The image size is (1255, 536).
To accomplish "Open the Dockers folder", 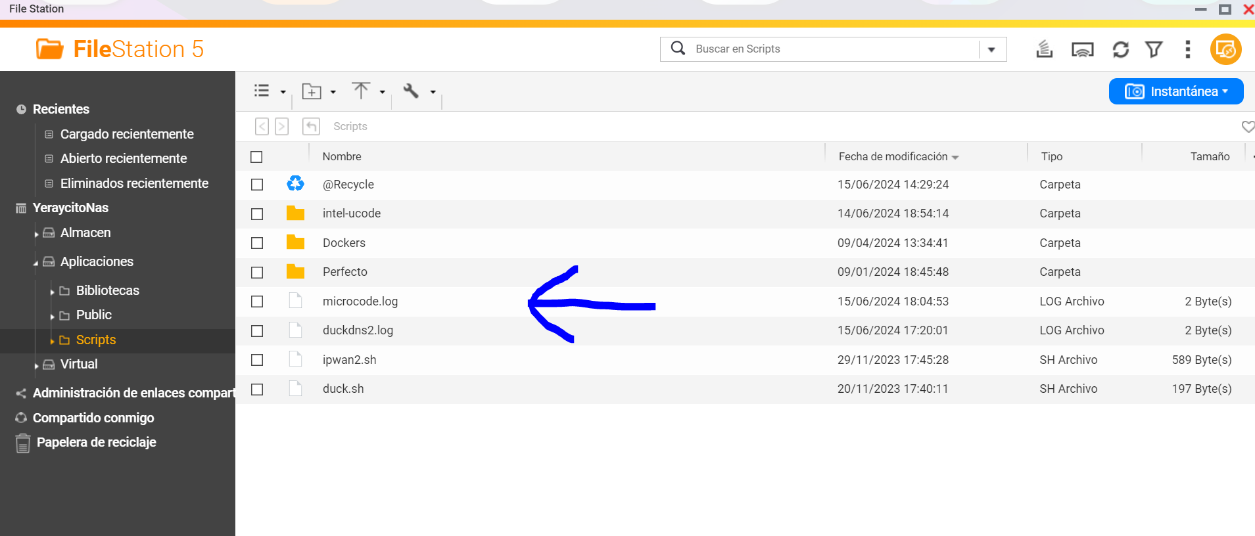I will point(344,243).
